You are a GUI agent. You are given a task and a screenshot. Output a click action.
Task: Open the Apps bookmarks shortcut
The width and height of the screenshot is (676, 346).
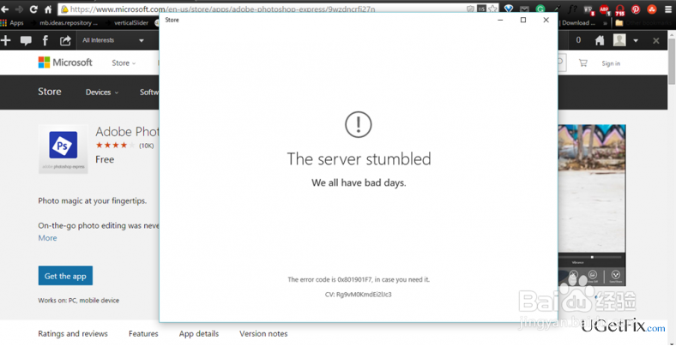coord(12,23)
